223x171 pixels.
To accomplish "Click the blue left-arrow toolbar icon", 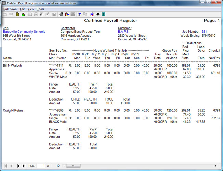I will [x=79, y=14].
